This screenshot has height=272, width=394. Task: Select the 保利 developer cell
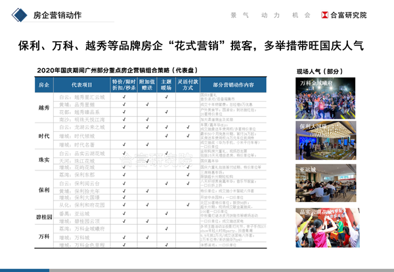tap(44, 190)
